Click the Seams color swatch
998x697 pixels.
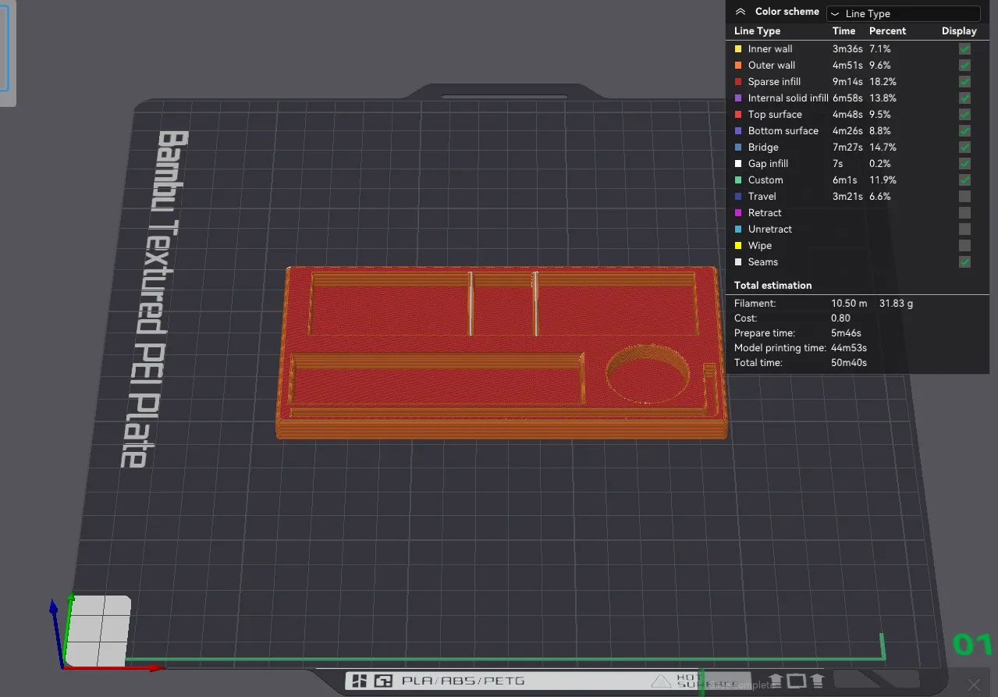tap(738, 262)
